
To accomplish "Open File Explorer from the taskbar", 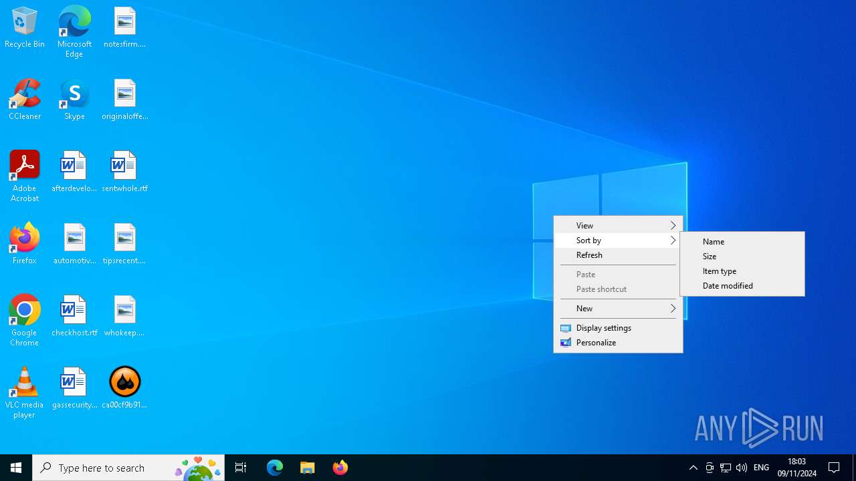I will point(308,468).
